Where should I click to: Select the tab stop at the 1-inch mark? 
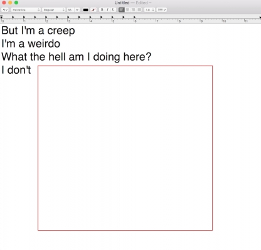[24, 17]
